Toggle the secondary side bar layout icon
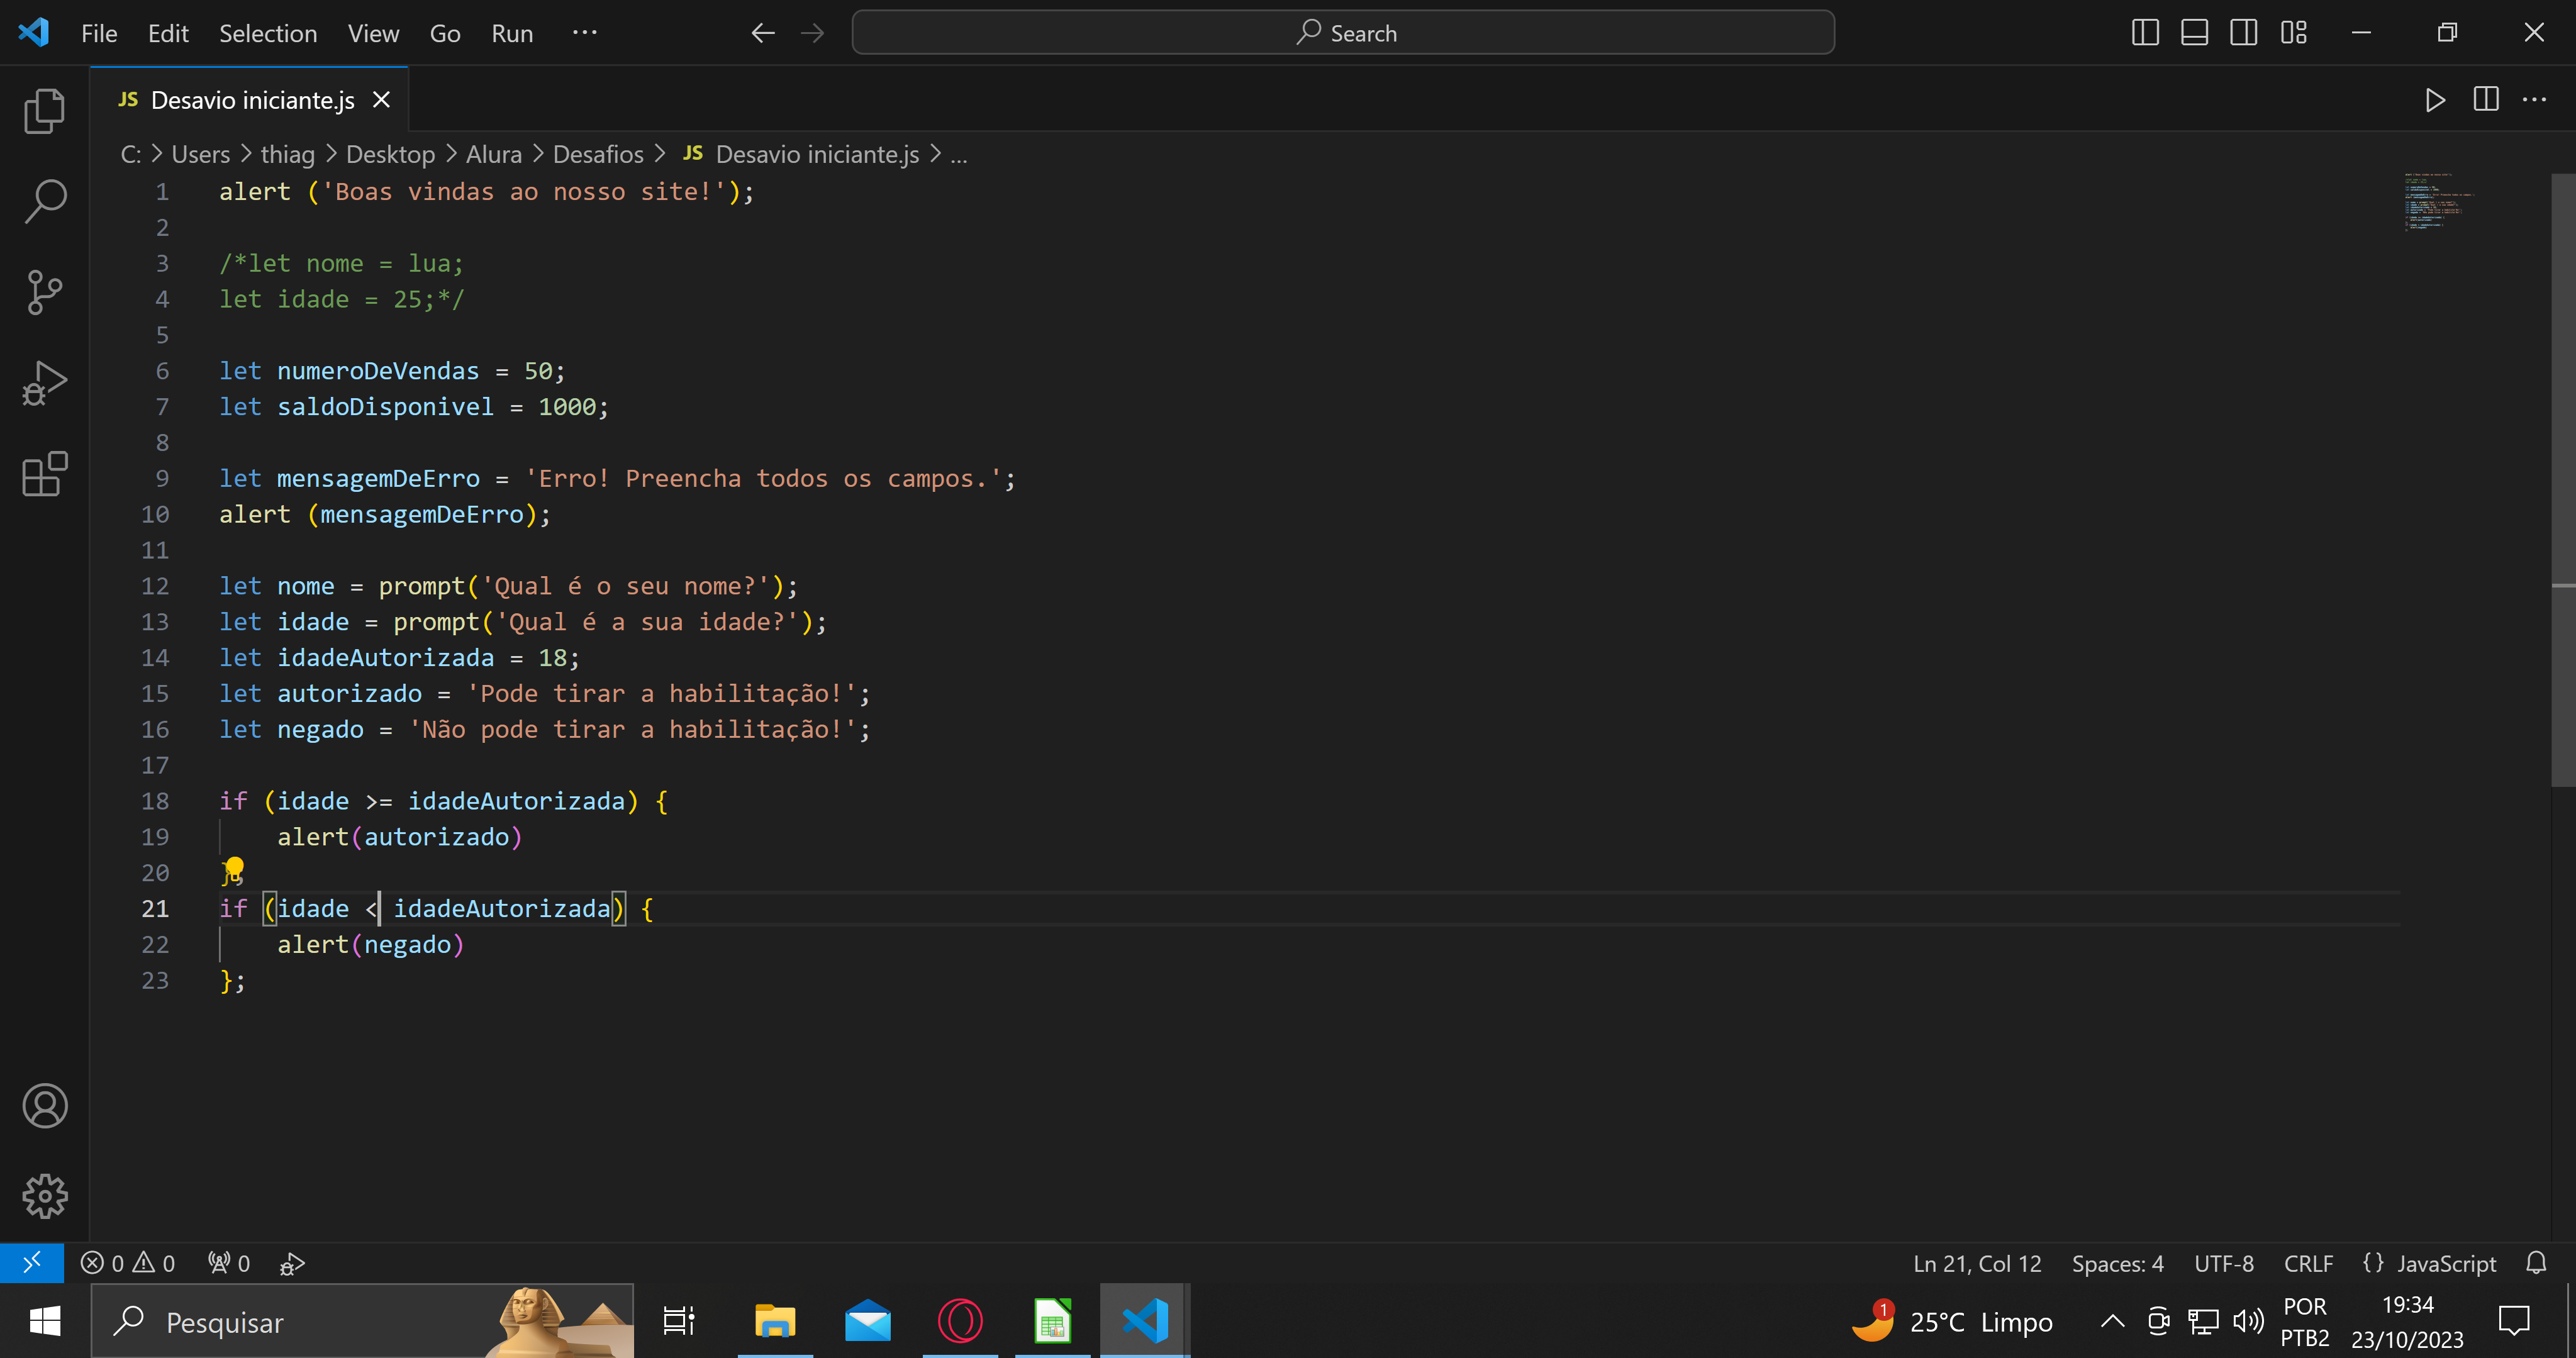The width and height of the screenshot is (2576, 1358). tap(2243, 33)
